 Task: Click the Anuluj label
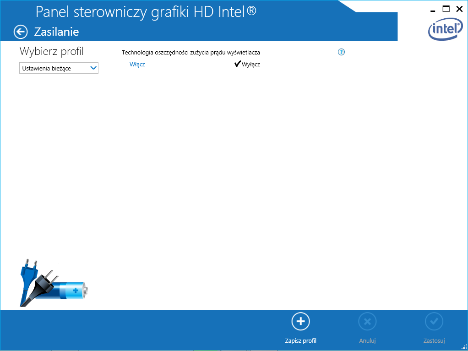coord(367,340)
